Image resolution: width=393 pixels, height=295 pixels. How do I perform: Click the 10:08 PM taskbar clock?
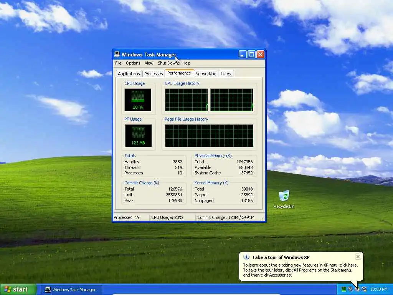(379, 290)
